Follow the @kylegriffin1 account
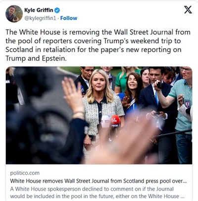 pyautogui.click(x=69, y=18)
